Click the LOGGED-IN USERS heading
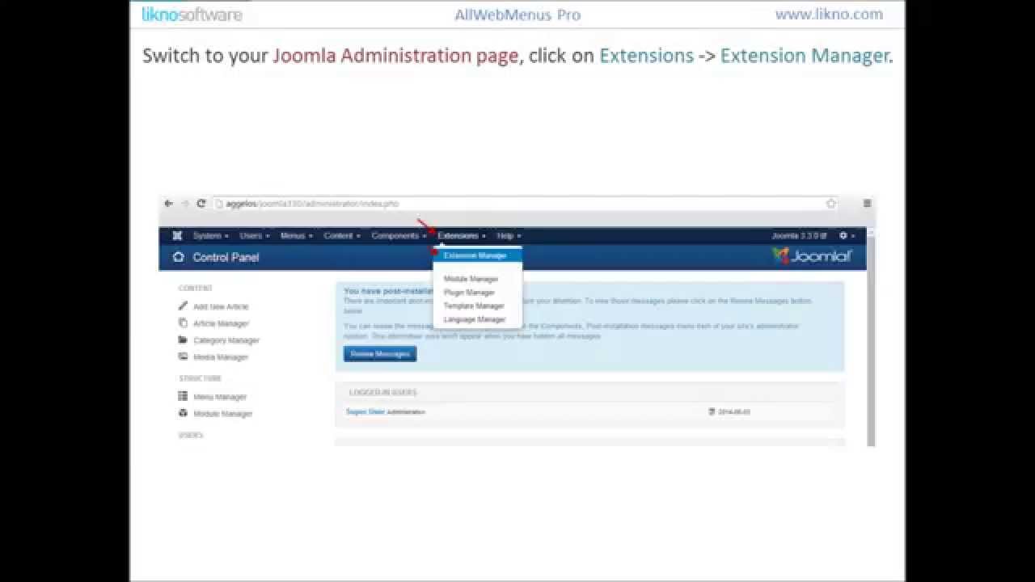The image size is (1035, 582). click(383, 393)
